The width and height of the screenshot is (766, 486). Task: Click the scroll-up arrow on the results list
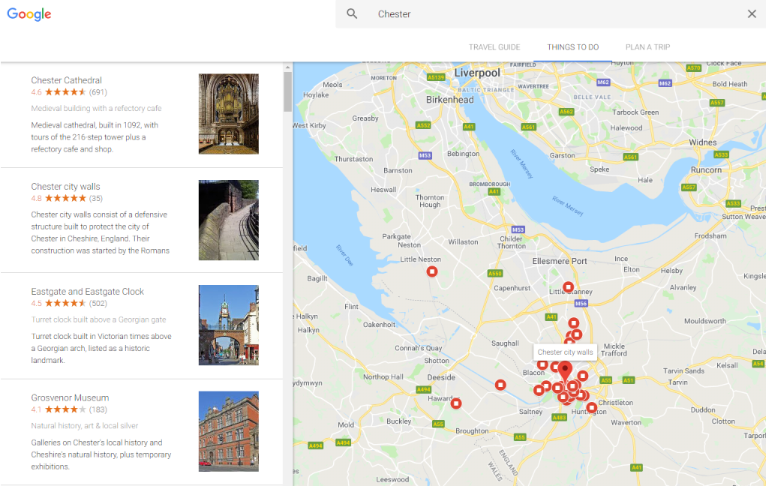[x=287, y=67]
